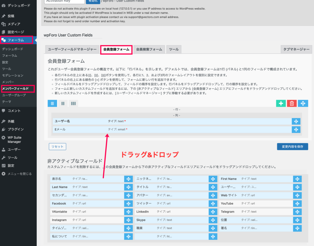
Task: Click the 有効化 activation button
Action: click(93, 2)
